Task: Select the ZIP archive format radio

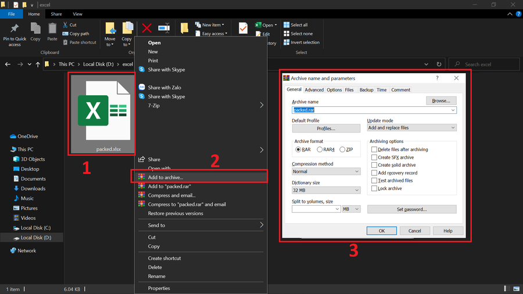Action: [x=342, y=149]
